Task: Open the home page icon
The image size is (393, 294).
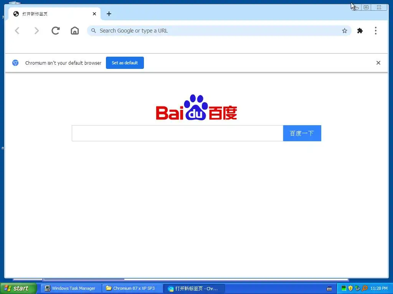Action: [75, 31]
